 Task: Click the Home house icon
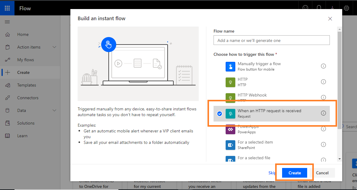[8, 35]
